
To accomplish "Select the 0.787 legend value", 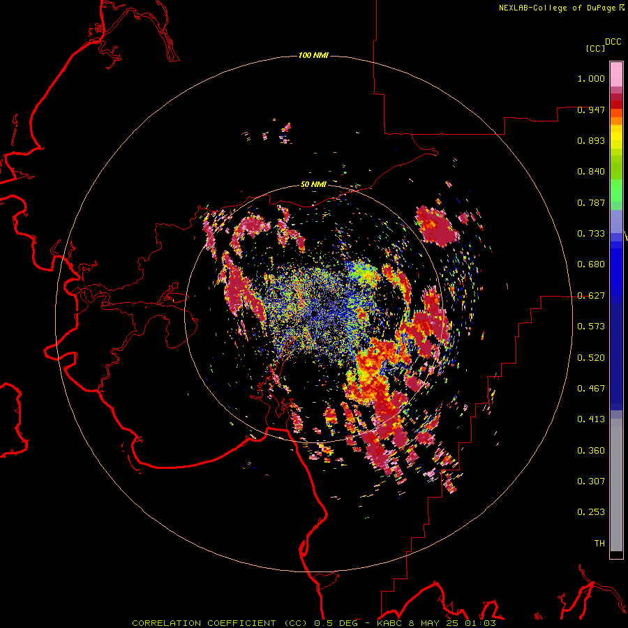I will tap(591, 202).
